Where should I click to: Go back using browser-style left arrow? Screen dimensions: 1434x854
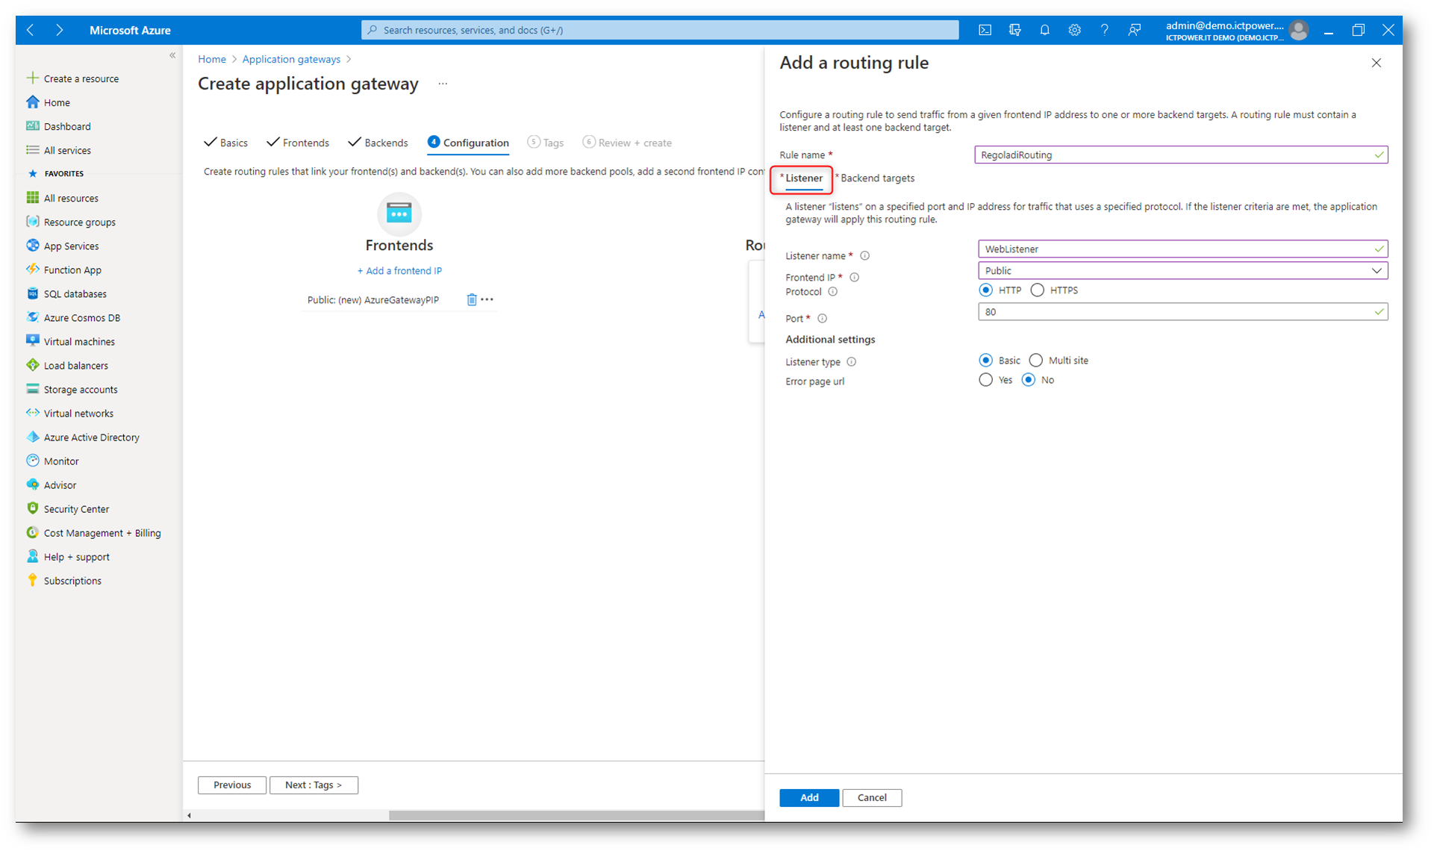31,30
